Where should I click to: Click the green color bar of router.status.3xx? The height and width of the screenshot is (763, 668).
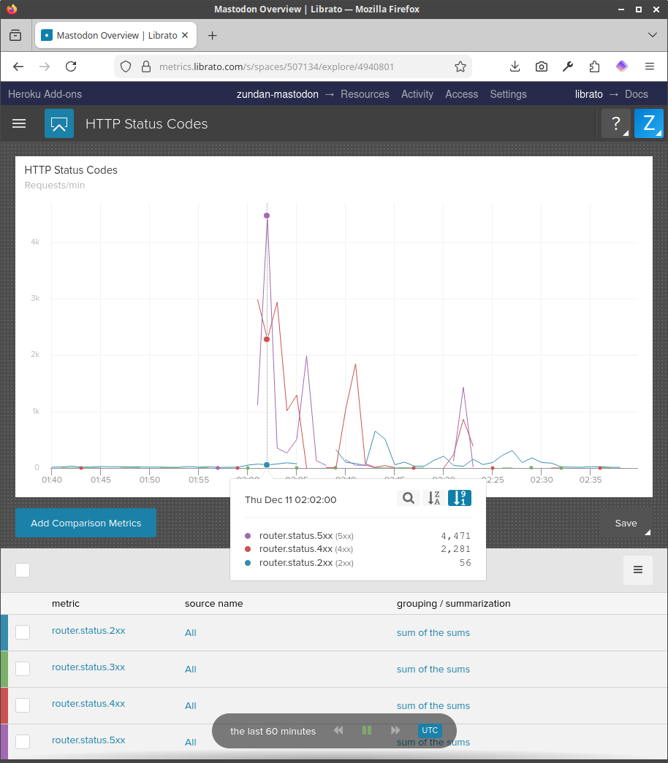coord(4,669)
